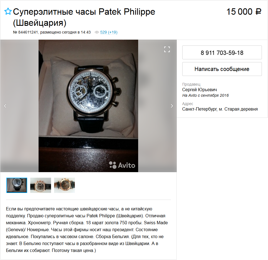Click 'На Avito с сентября 2016' text
The height and width of the screenshot is (260, 268).
pyautogui.click(x=206, y=95)
